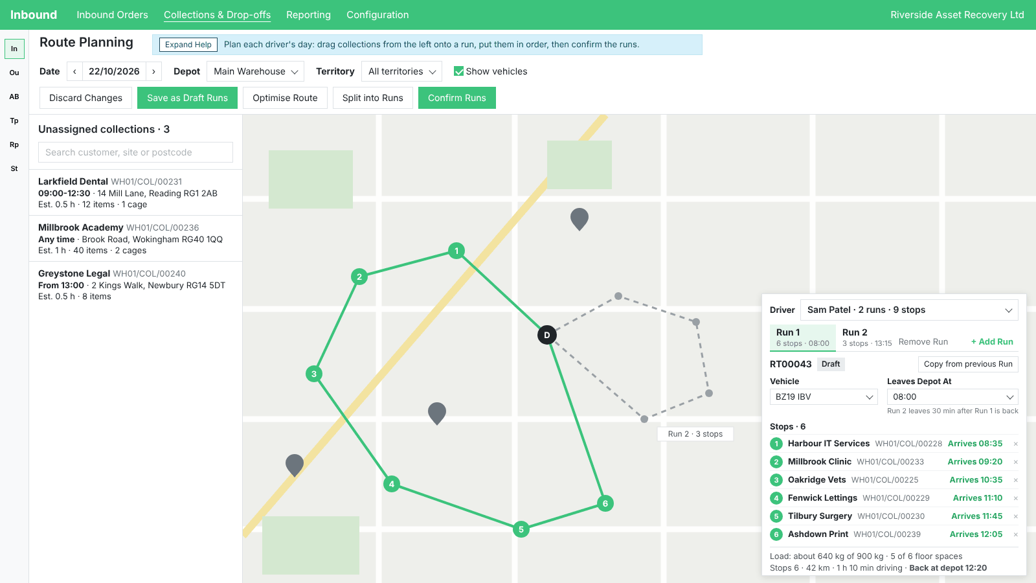Remove Oakridge Vets stop

1015,480
